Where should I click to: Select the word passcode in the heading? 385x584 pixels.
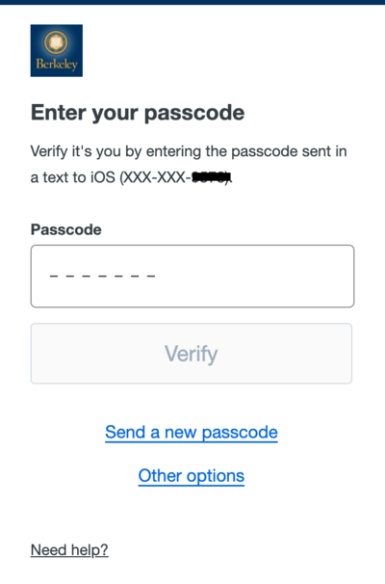(x=194, y=114)
